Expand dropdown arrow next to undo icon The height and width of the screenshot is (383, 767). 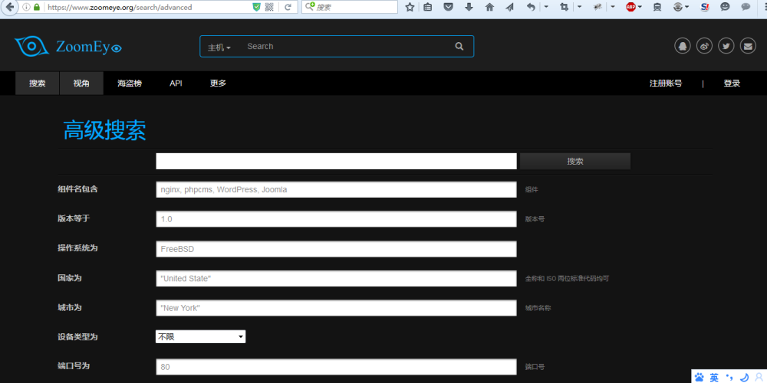coord(546,7)
